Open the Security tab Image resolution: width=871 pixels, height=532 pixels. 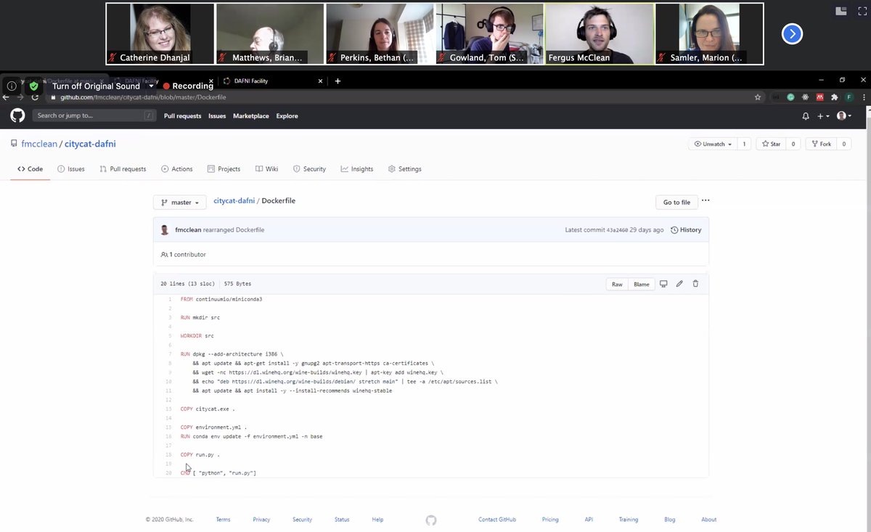(309, 169)
